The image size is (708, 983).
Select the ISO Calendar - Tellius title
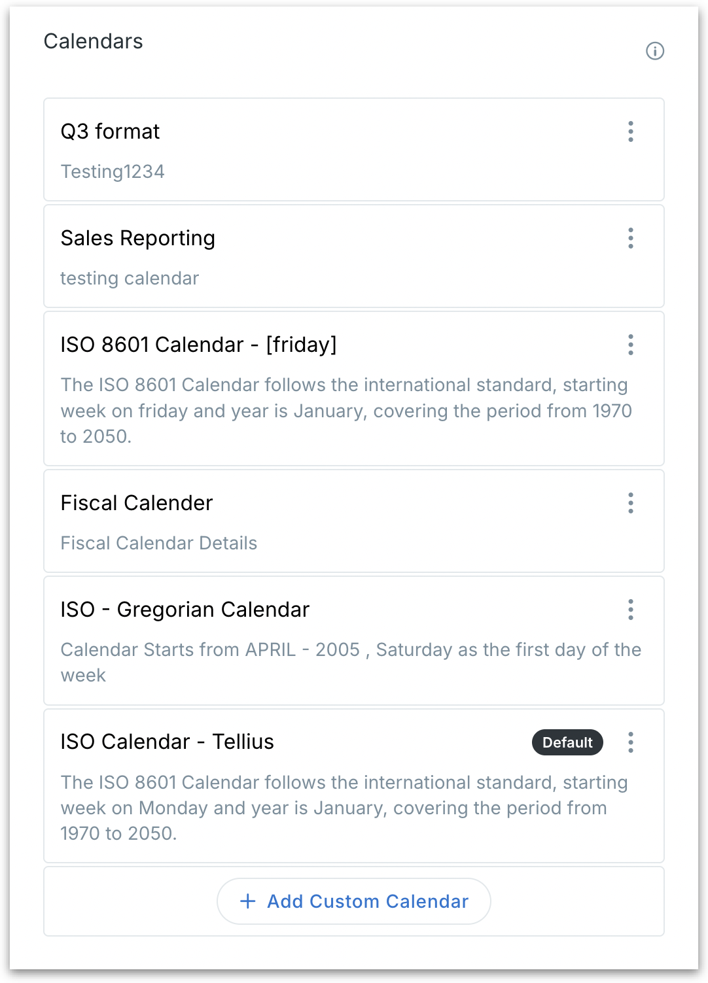[x=167, y=742]
